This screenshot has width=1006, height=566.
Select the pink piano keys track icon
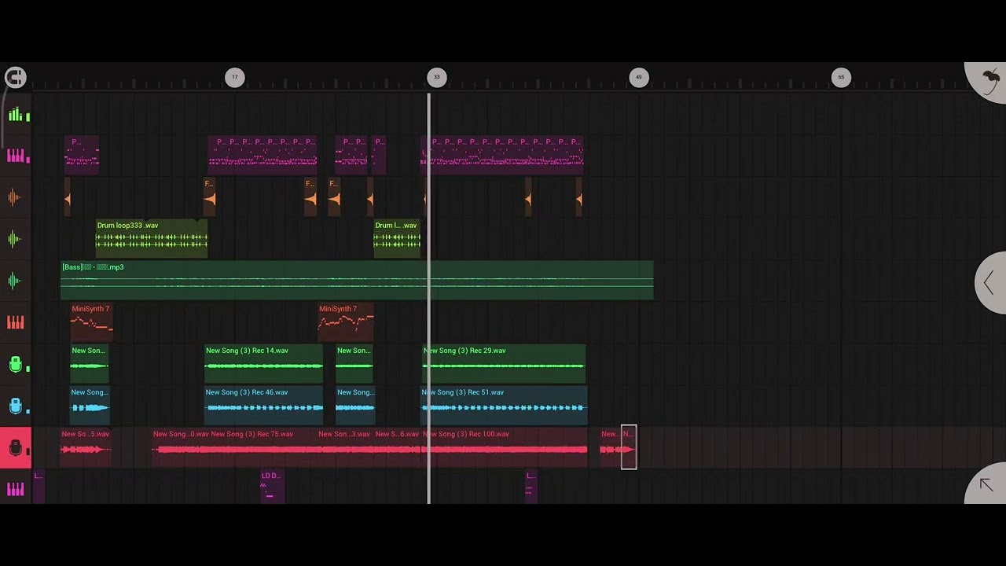[16, 156]
